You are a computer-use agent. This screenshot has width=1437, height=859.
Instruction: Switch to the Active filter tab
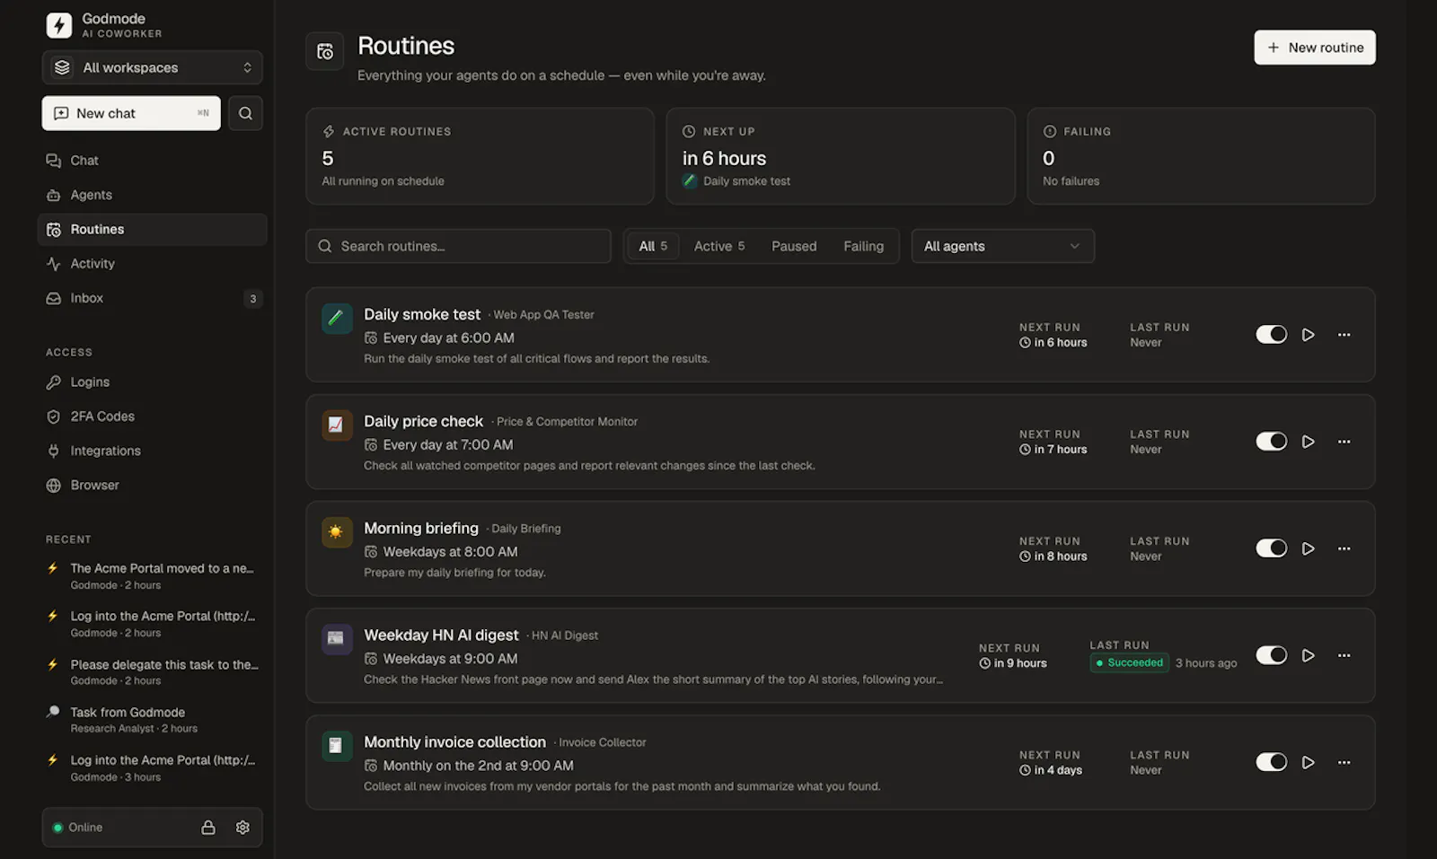click(719, 246)
